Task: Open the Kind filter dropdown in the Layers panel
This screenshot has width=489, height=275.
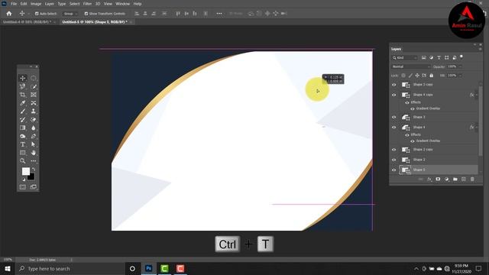Action: click(x=404, y=58)
